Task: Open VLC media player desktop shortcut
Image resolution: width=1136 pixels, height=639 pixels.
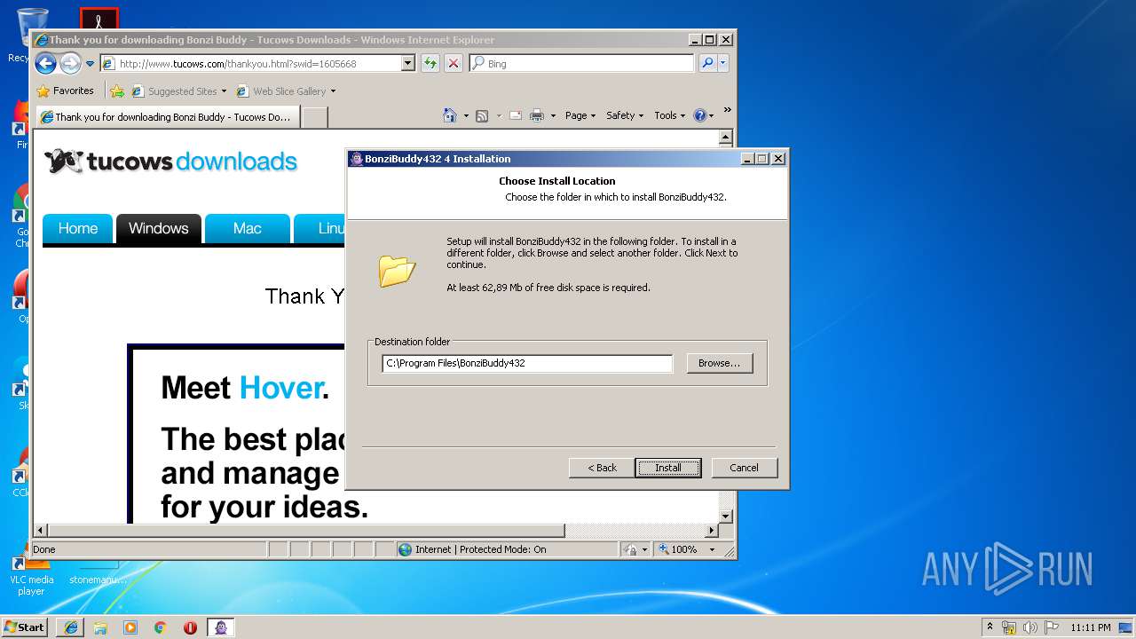Action: pos(31,575)
